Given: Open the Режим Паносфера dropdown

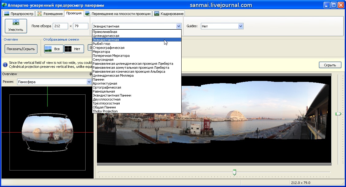Looking at the screenshot, I should tap(89, 82).
